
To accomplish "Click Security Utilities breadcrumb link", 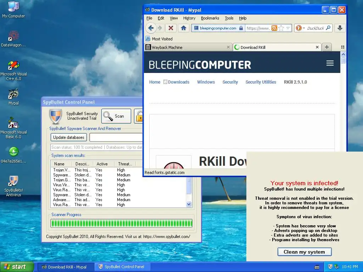I will (x=261, y=82).
